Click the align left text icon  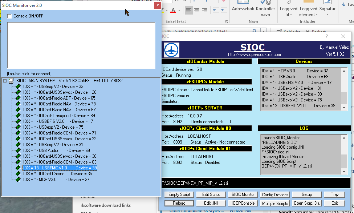(x=188, y=10)
